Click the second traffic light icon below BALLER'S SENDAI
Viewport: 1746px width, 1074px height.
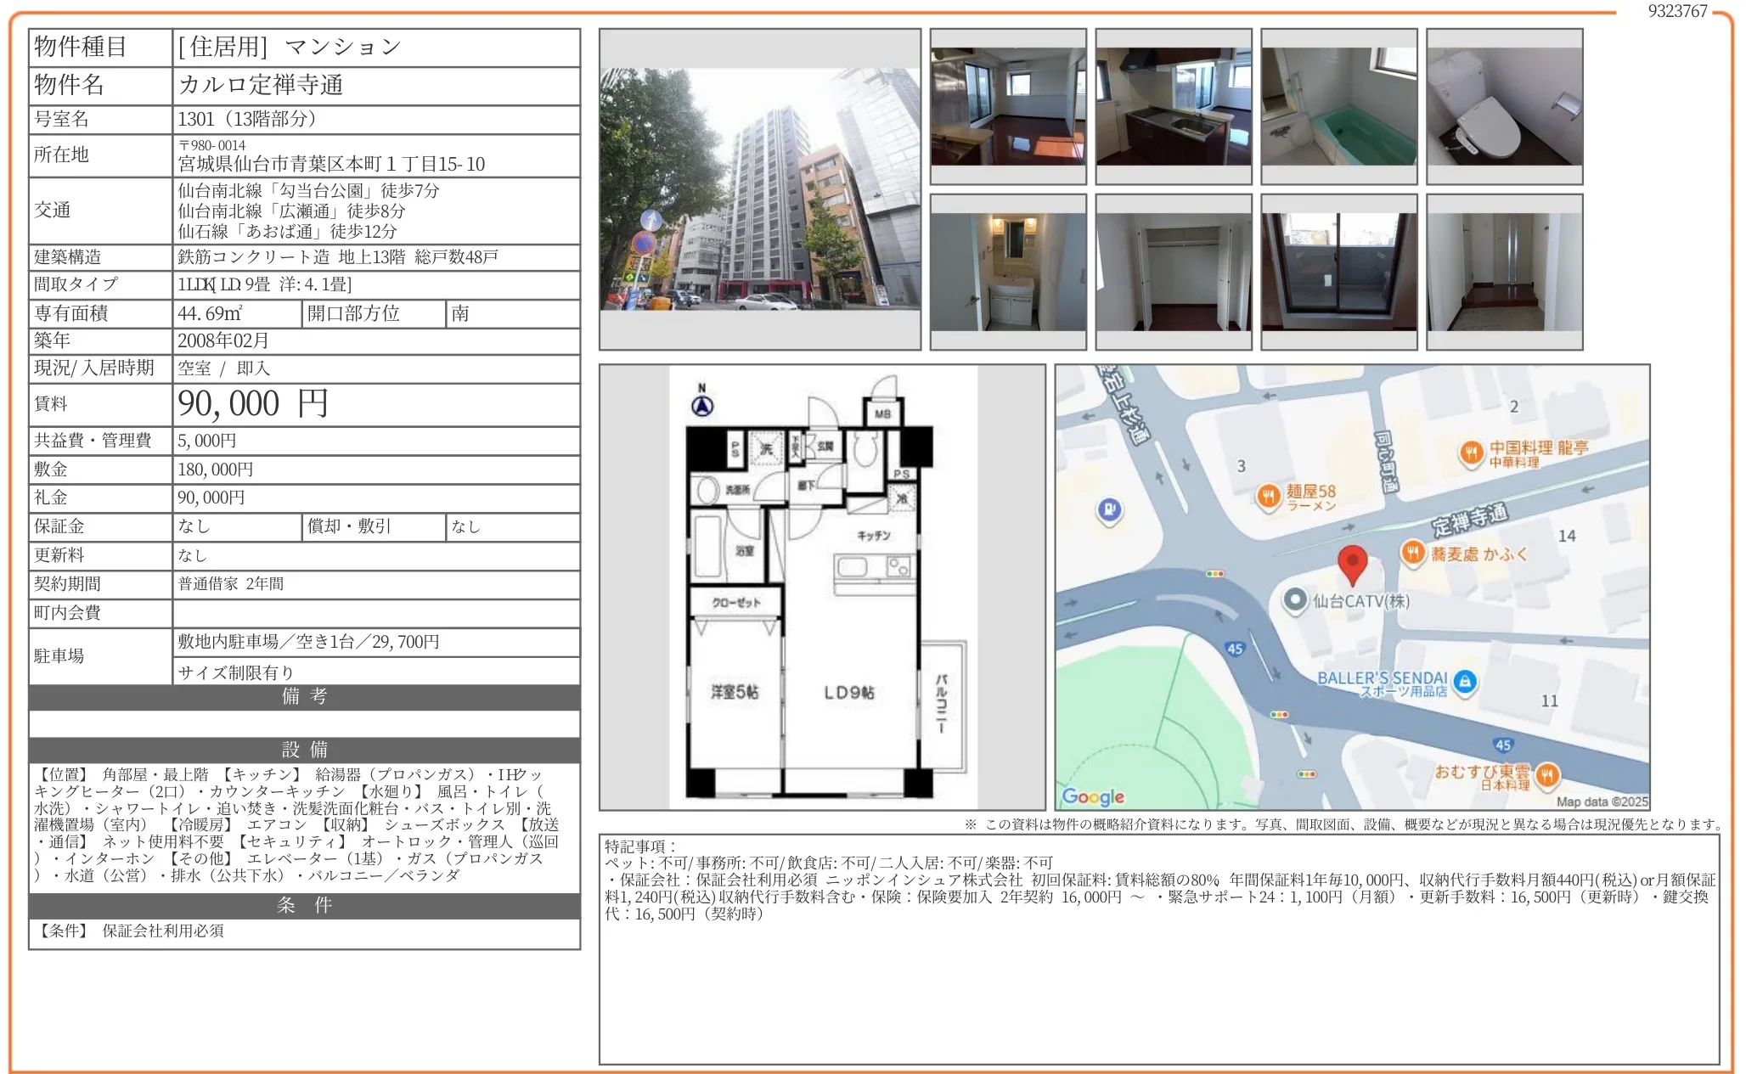[1280, 716]
